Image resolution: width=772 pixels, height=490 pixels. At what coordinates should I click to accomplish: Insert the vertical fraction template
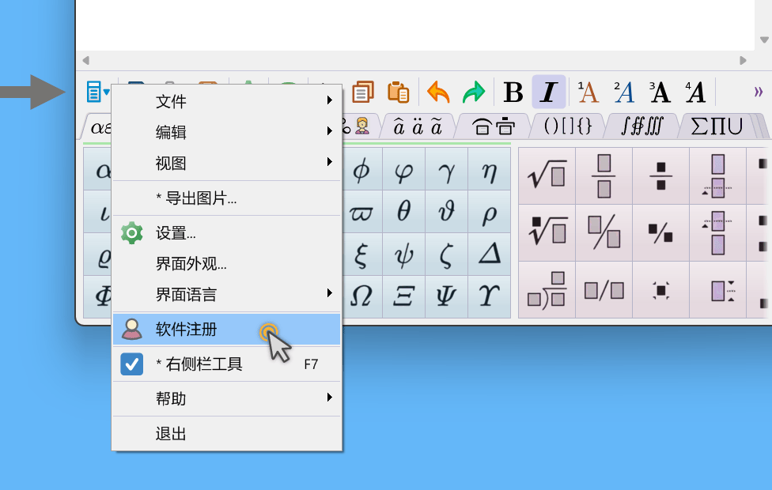pyautogui.click(x=604, y=175)
